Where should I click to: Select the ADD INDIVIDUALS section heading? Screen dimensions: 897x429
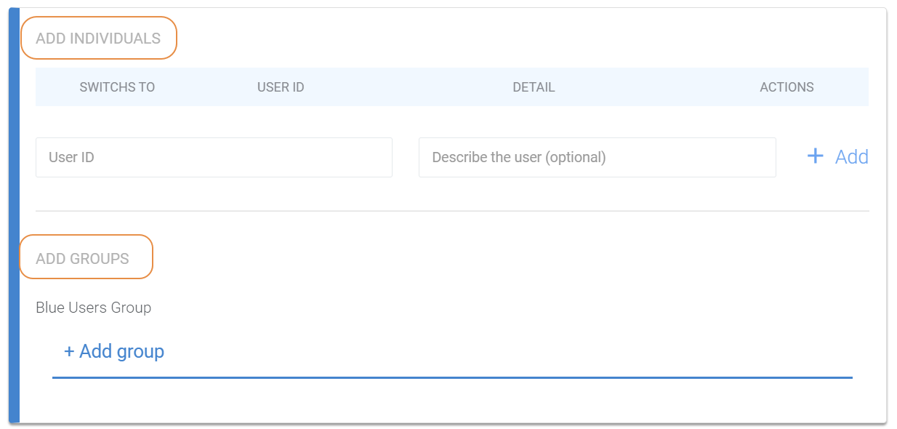click(x=98, y=39)
